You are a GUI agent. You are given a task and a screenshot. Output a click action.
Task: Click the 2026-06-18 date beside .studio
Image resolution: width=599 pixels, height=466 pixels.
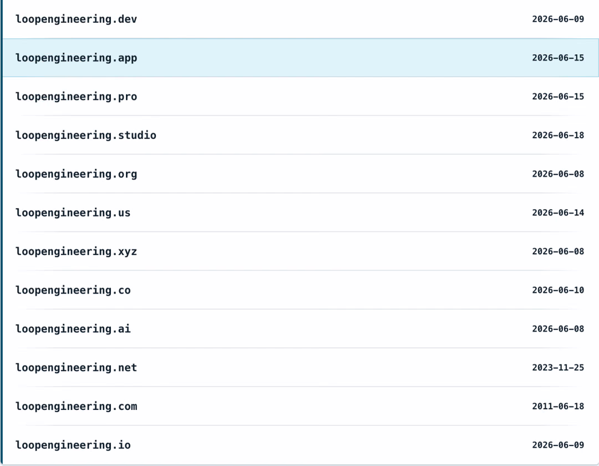pos(558,135)
